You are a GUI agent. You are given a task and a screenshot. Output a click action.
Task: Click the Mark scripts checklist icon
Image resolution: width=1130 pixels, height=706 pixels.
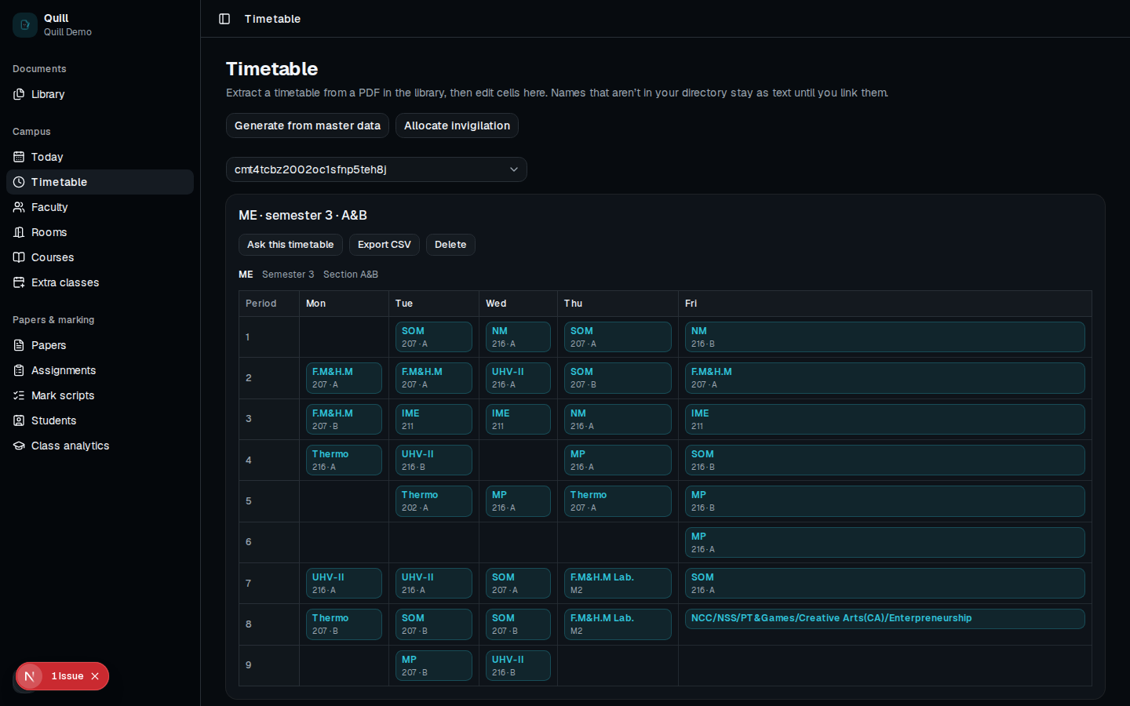[x=19, y=395]
